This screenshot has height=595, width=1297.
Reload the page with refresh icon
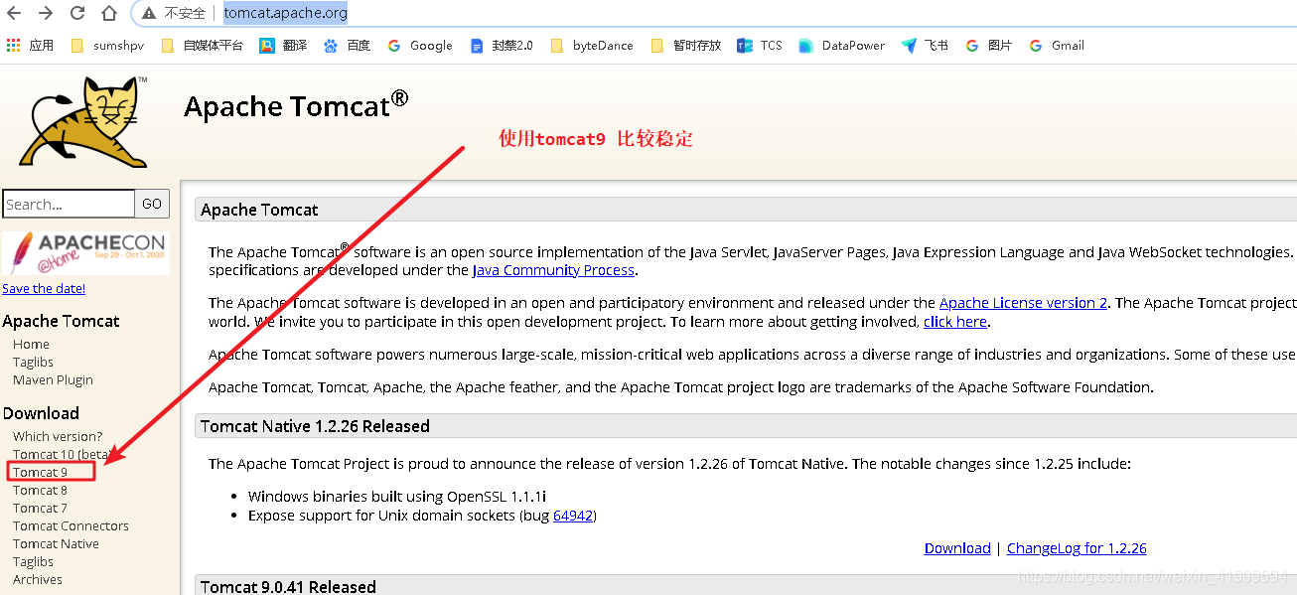coord(77,13)
